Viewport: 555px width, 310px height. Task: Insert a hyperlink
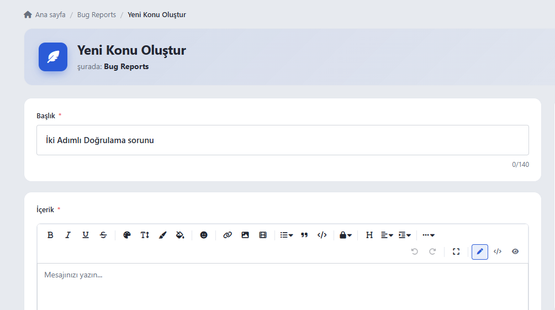point(227,235)
